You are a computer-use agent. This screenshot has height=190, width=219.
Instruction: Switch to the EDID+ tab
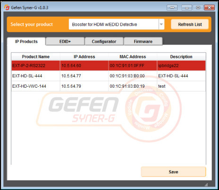(65, 42)
